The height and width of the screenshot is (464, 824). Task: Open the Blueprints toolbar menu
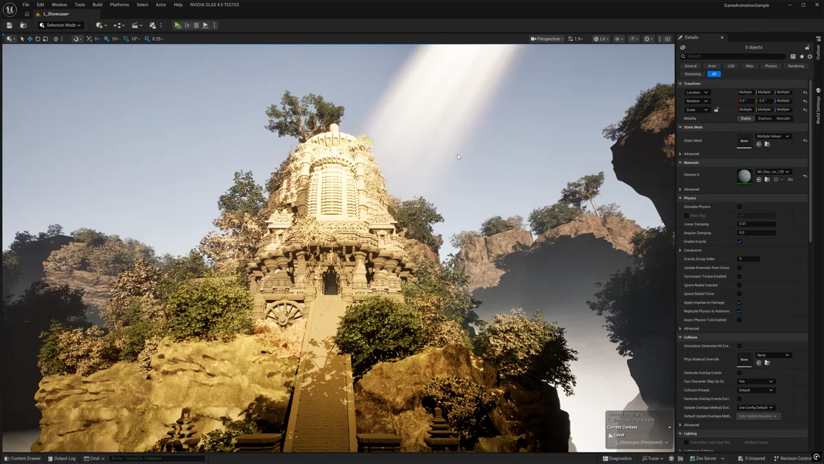[x=119, y=25]
